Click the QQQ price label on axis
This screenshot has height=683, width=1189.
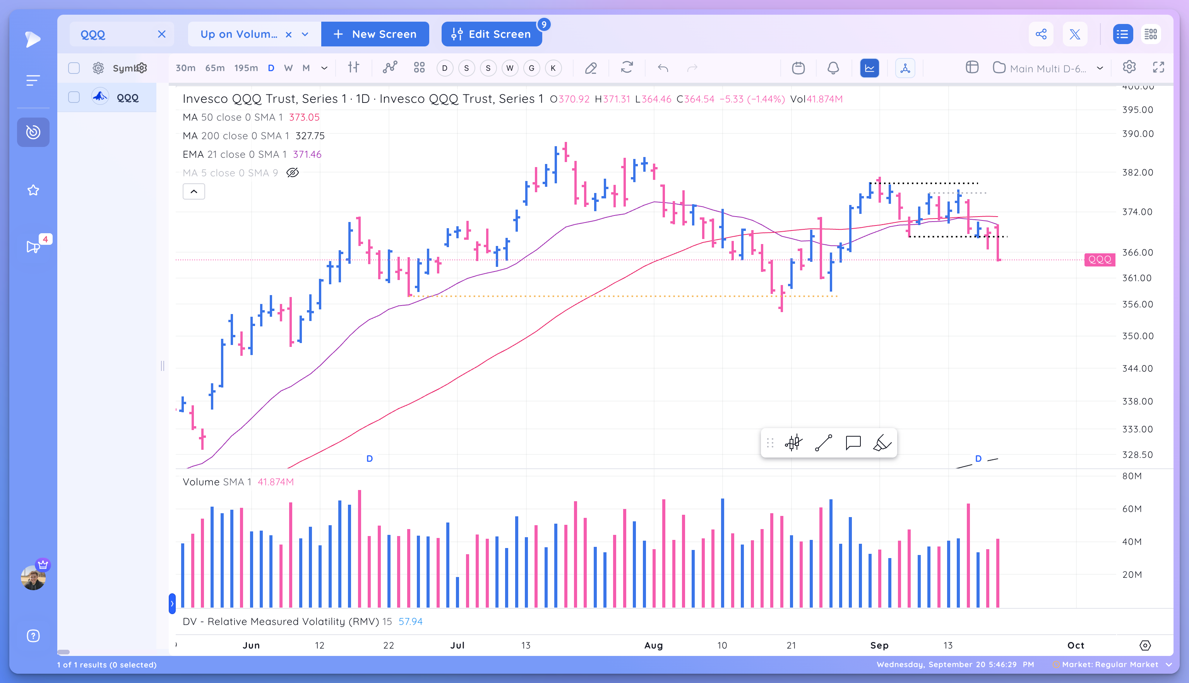pyautogui.click(x=1099, y=260)
